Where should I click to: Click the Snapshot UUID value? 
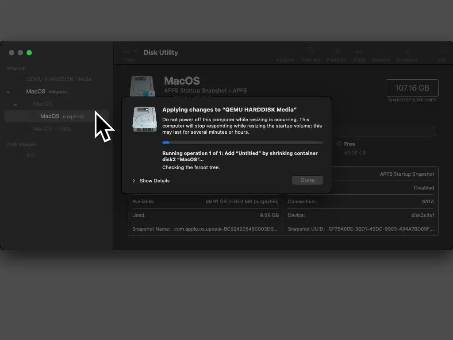[381, 229]
